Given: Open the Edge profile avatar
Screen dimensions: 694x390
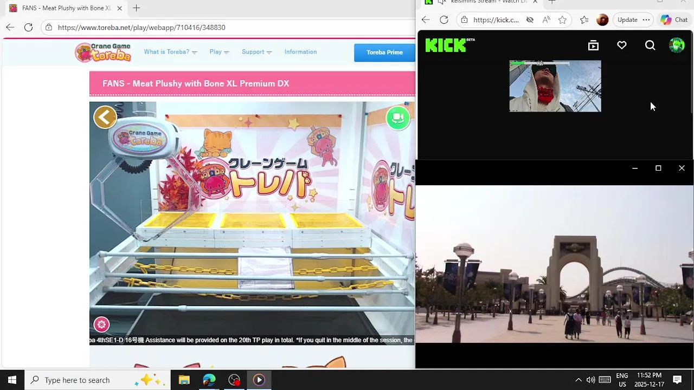Looking at the screenshot, I should point(602,20).
